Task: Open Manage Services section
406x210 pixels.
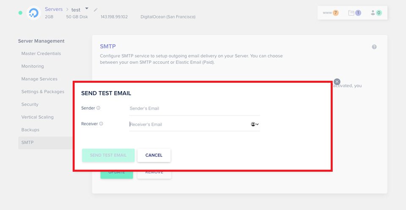Action: pyautogui.click(x=39, y=79)
